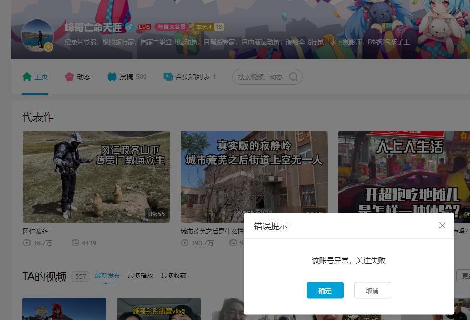This screenshot has width=470, height=320.
Task: Select the 最新发布 sort tab
Action: tap(107, 276)
